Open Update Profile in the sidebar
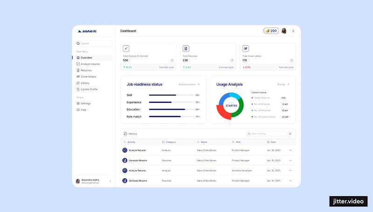The height and width of the screenshot is (212, 373). 87,89
